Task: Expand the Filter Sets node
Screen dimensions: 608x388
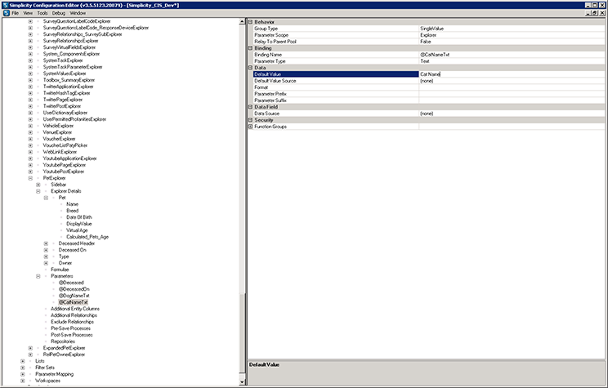Action: coord(23,368)
